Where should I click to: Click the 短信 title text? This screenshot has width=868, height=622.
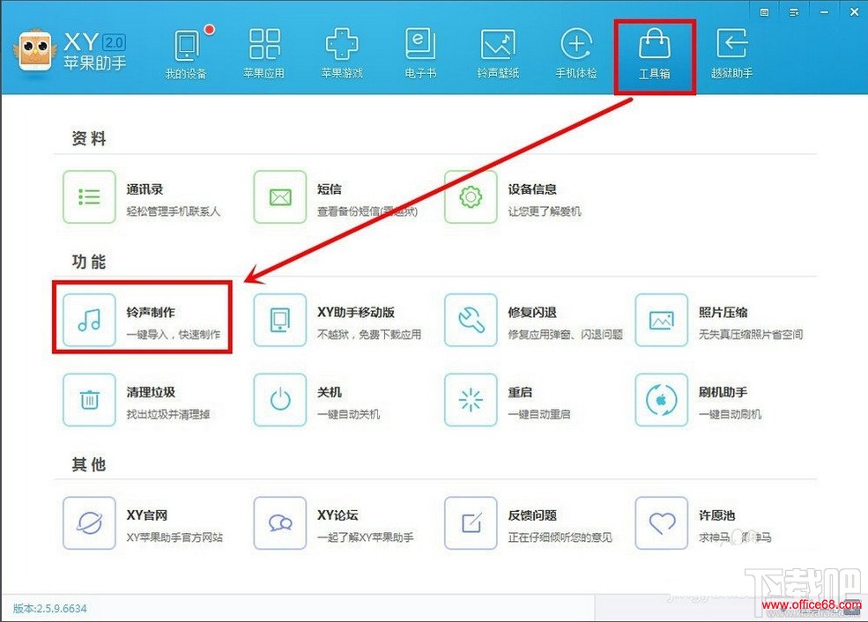(x=330, y=189)
